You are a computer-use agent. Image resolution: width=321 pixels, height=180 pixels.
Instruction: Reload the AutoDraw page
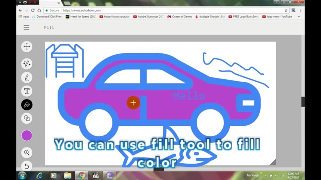click(33, 10)
